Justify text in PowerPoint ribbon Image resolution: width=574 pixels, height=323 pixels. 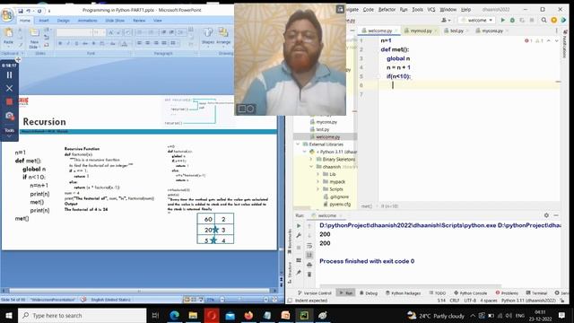click(164, 43)
